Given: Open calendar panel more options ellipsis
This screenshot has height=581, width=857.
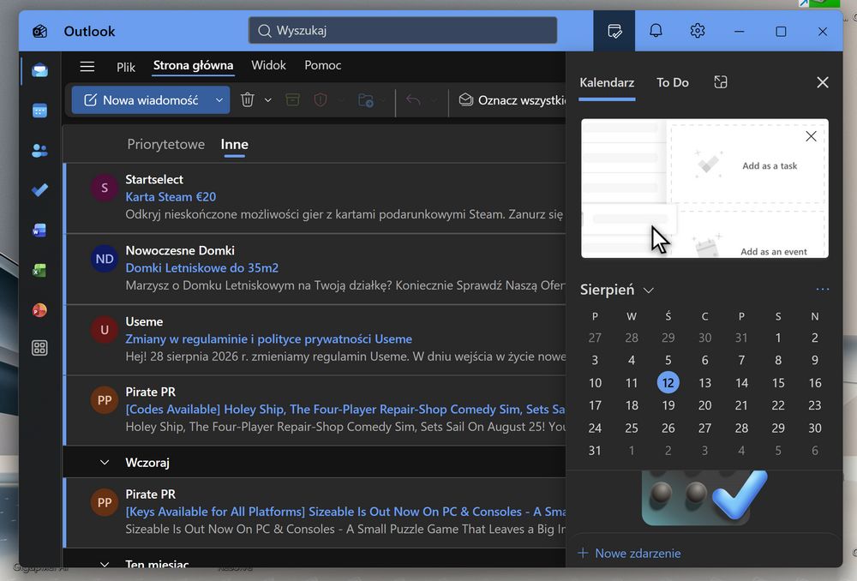Looking at the screenshot, I should (x=823, y=289).
